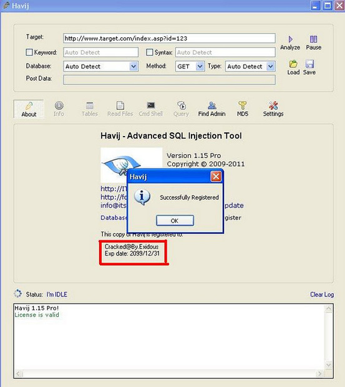345x387 pixels.
Task: Clear the log output
Action: (x=322, y=295)
